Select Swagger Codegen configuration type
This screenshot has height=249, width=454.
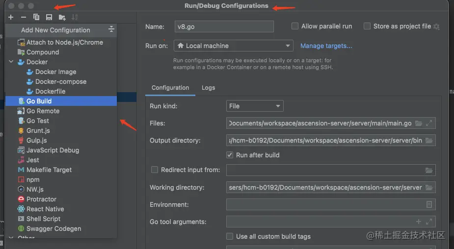[61, 229]
